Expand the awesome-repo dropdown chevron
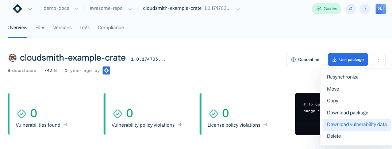Viewport: 392px width, 149px height. [x=130, y=9]
